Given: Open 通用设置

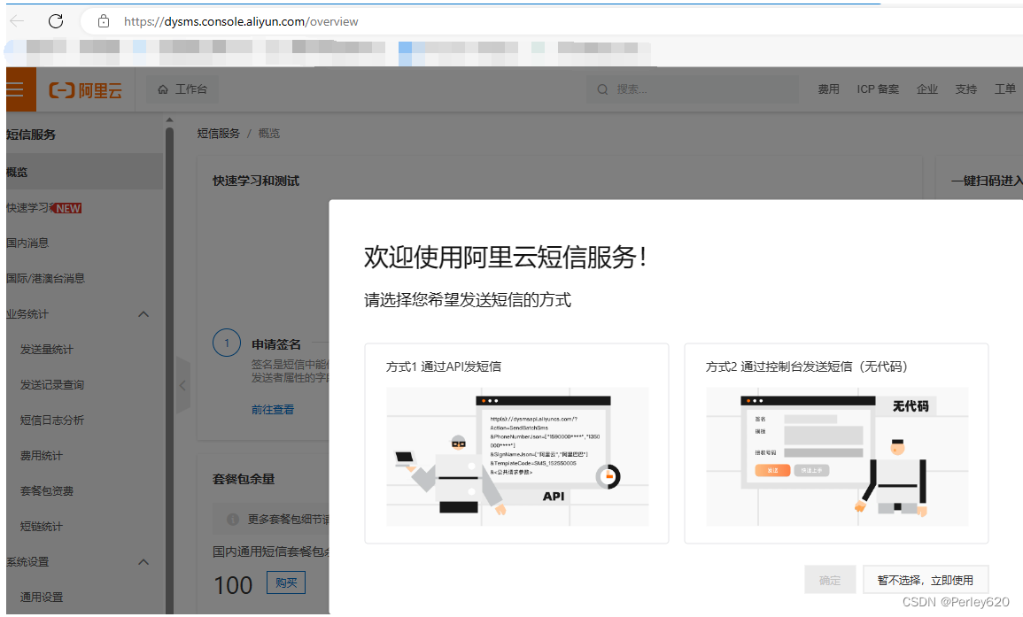Looking at the screenshot, I should (x=41, y=598).
